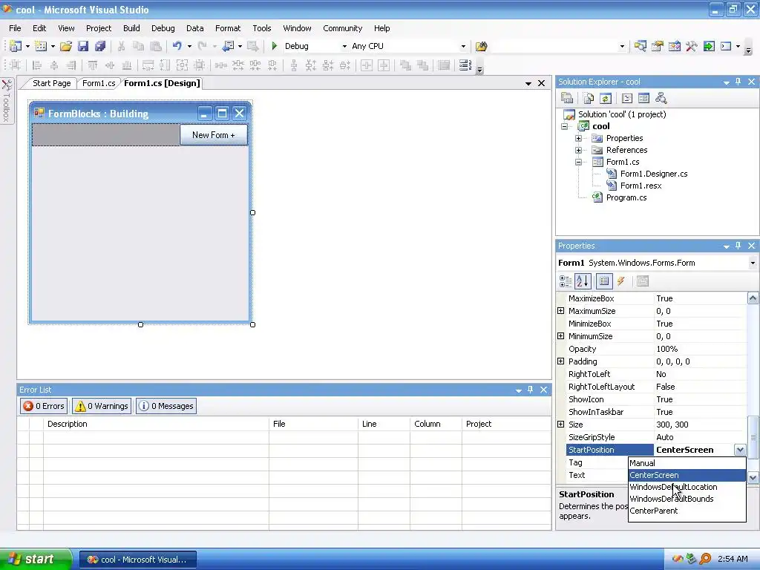The height and width of the screenshot is (570, 760).
Task: Click the Windows start button
Action: (x=34, y=559)
